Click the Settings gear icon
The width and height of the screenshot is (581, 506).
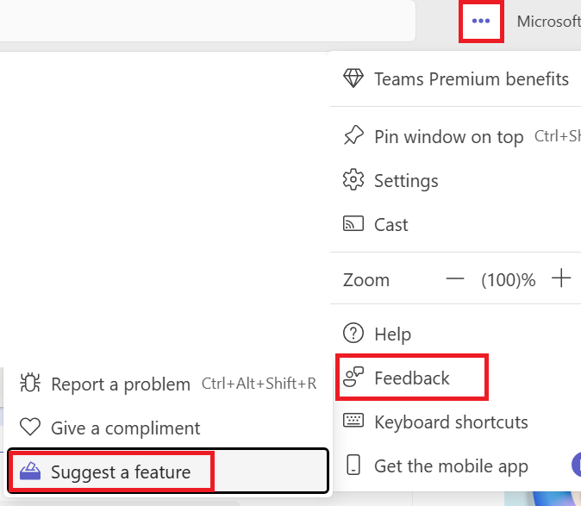tap(353, 179)
